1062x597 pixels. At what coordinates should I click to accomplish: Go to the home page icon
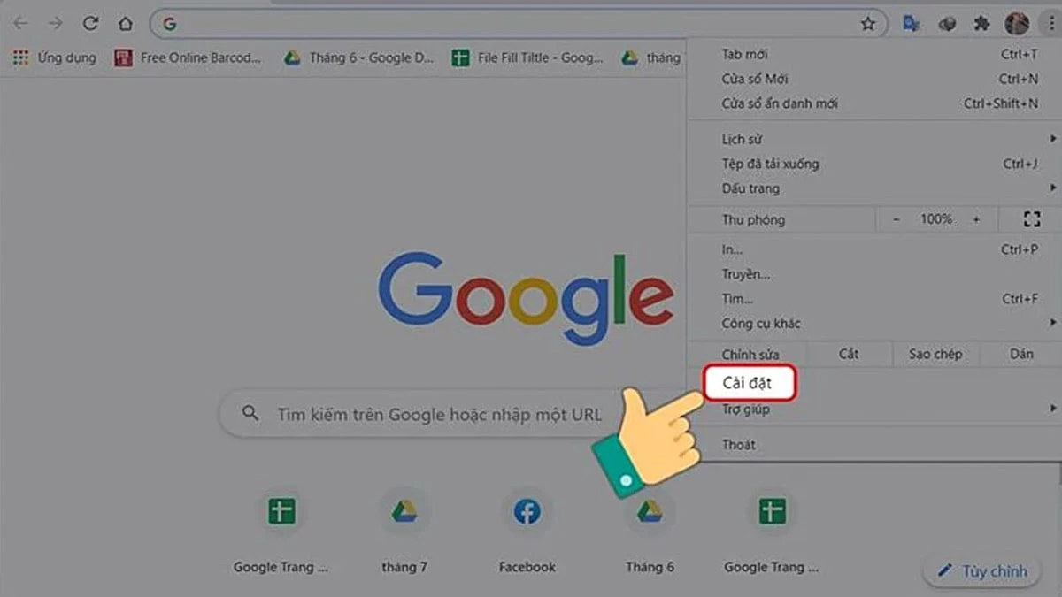click(126, 24)
